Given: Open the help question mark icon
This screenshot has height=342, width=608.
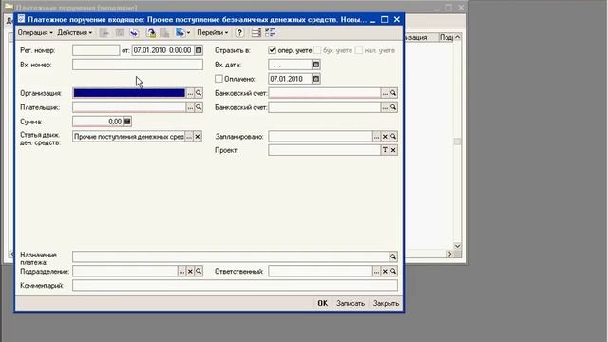Looking at the screenshot, I should click(239, 33).
